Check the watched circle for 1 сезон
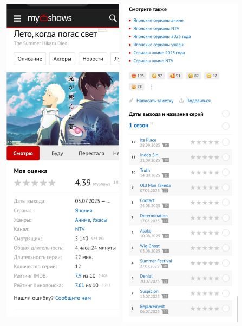 [x=226, y=126]
